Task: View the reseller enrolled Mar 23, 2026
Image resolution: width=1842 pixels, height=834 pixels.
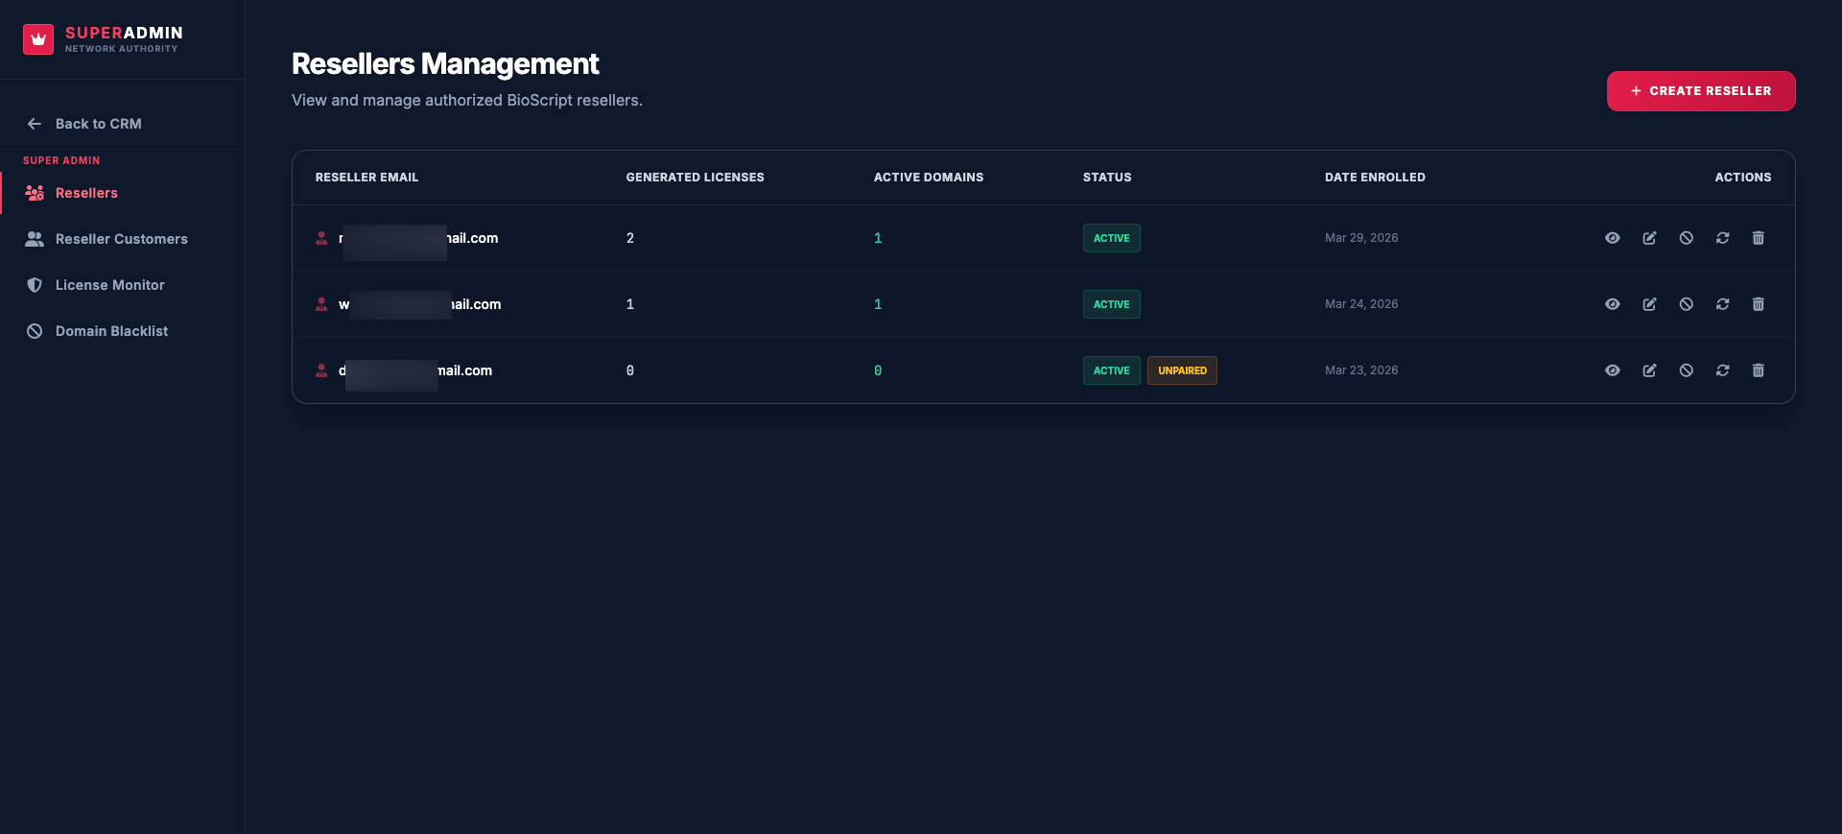Action: coord(1613,370)
